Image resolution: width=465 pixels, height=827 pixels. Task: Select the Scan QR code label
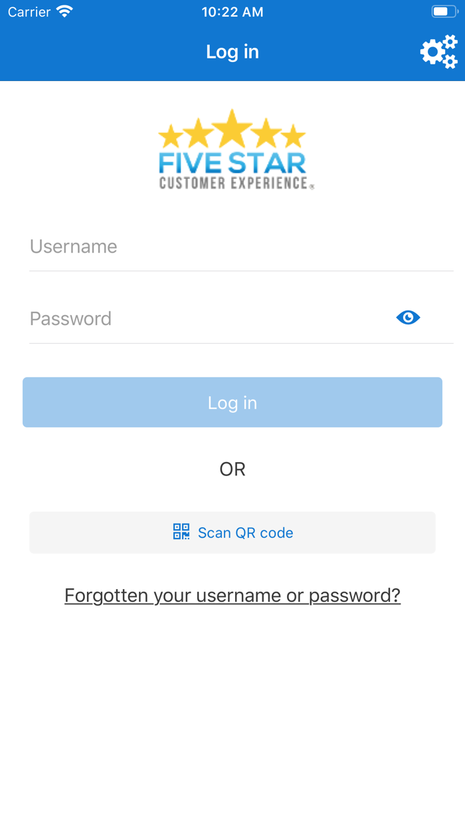coord(245,532)
